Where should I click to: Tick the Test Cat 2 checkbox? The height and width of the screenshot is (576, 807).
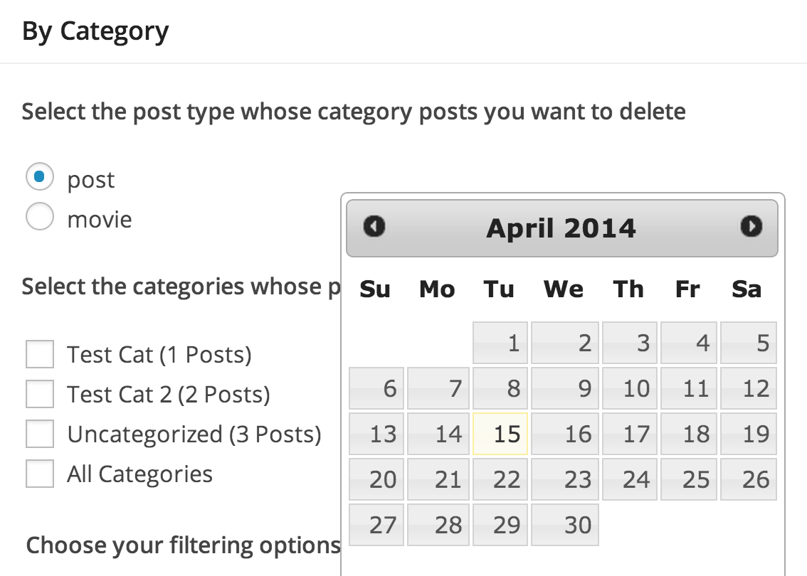click(x=40, y=394)
